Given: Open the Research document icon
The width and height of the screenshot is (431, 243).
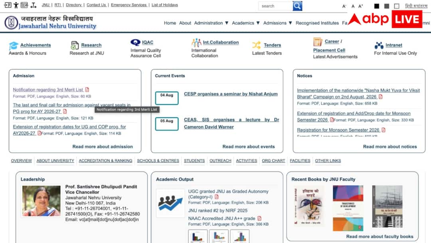Looking at the screenshot, I should pos(75,45).
